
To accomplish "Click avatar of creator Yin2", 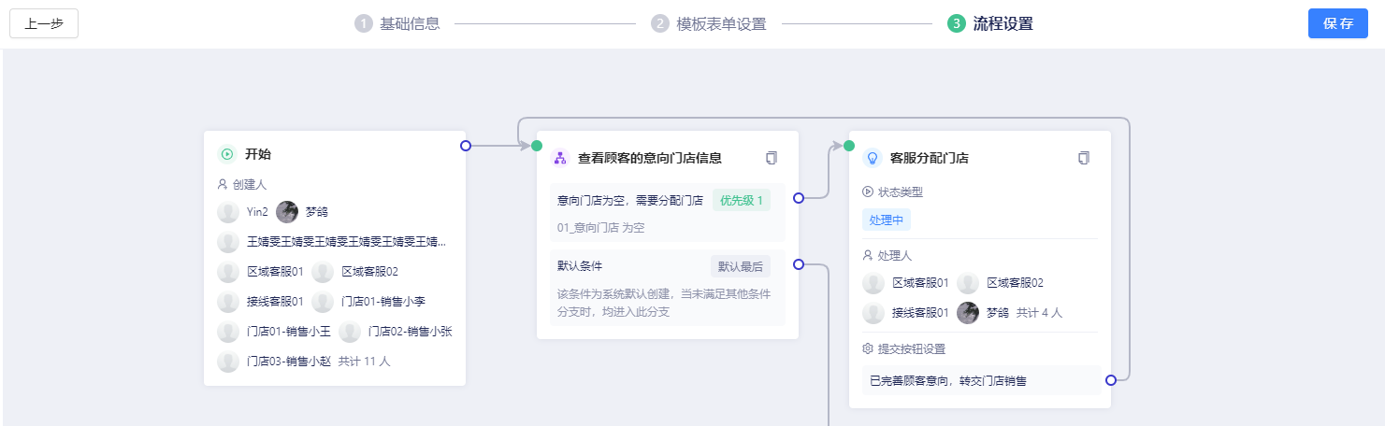I will 228,212.
